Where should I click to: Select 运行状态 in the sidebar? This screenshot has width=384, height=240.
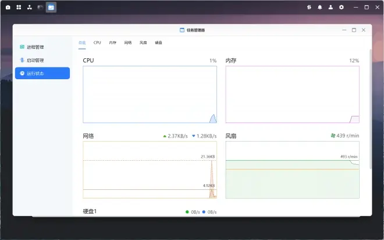click(42, 73)
